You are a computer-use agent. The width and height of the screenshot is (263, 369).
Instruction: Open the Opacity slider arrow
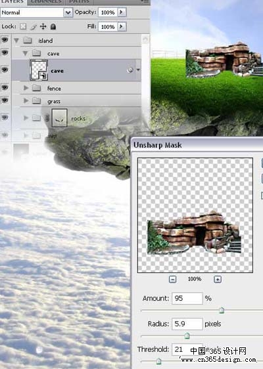tap(122, 12)
